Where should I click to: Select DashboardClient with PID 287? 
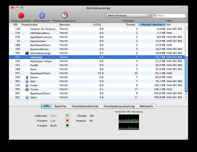point(97,93)
